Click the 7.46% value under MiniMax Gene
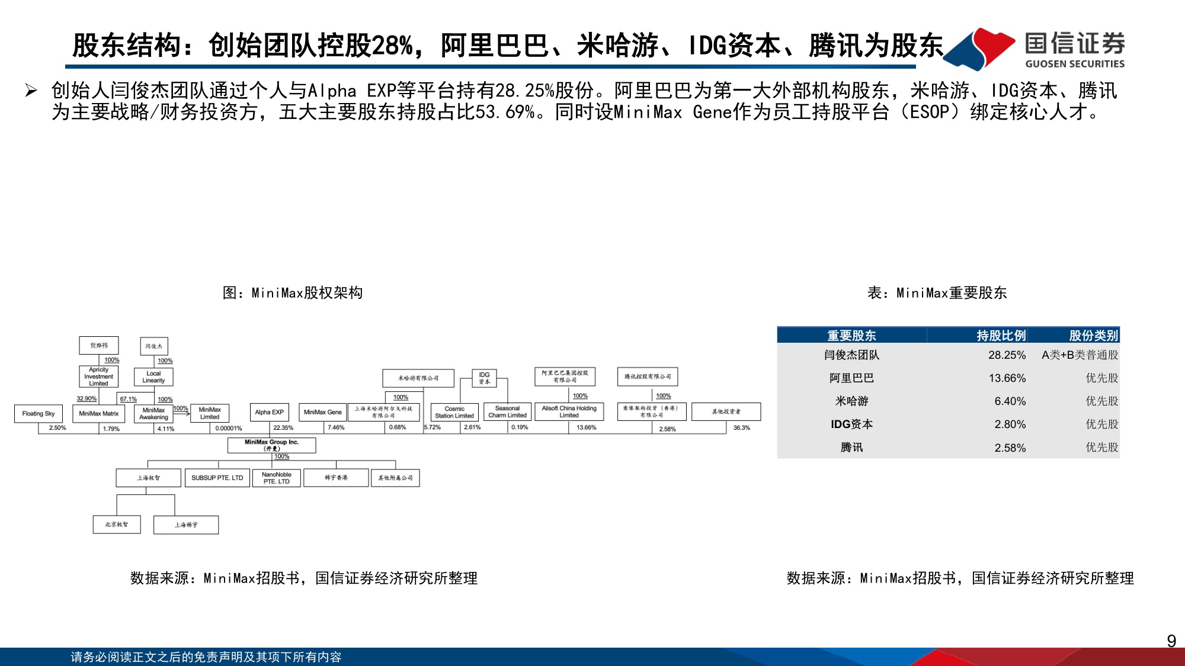Image resolution: width=1185 pixels, height=666 pixels. point(336,427)
